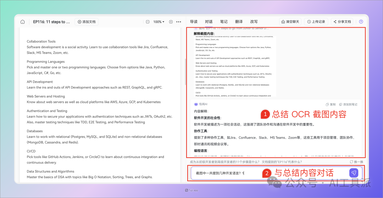383x198 pixels.
Task: Refresh suggested questions with 换一换
Action: [x=356, y=162]
